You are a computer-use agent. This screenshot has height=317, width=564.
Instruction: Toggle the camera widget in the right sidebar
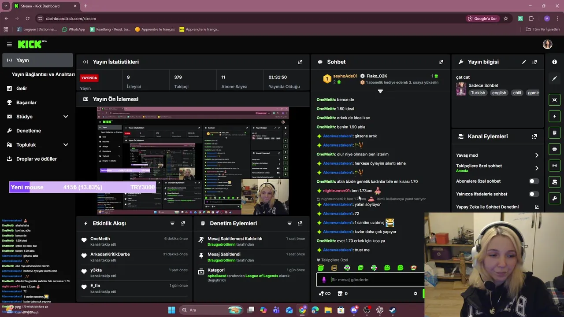[554, 182]
